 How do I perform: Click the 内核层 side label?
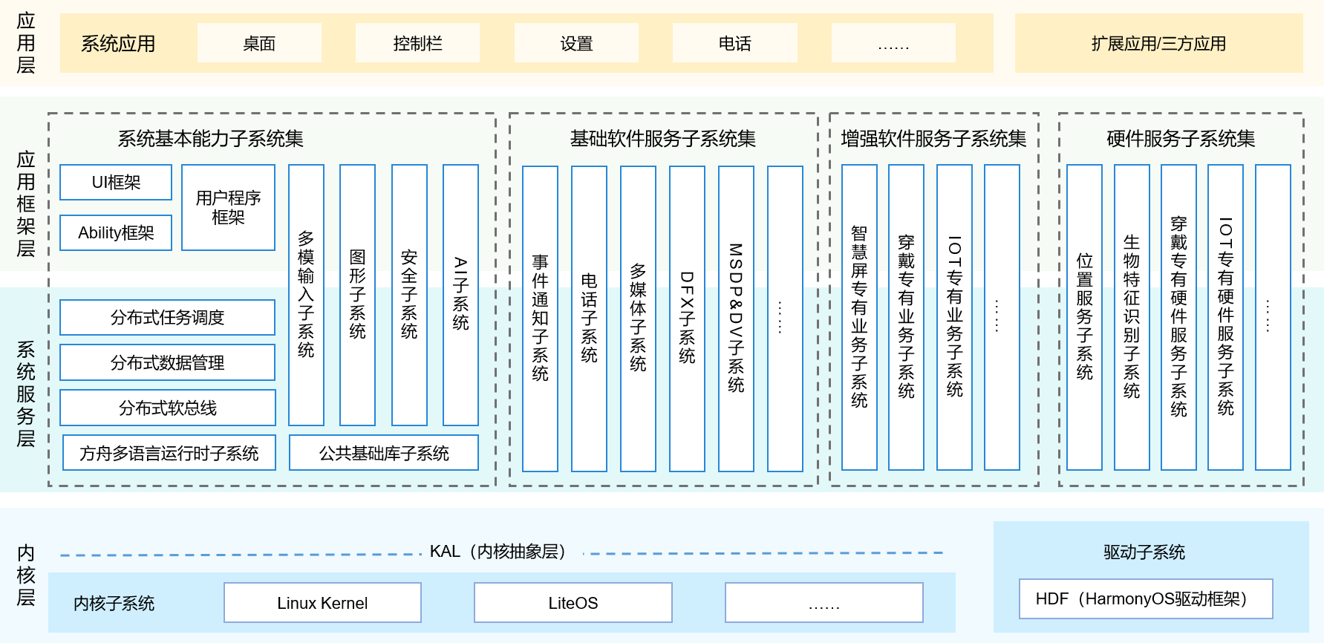(26, 575)
